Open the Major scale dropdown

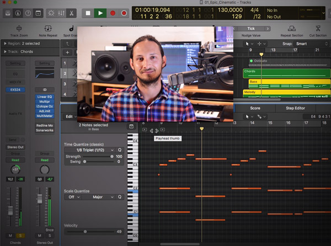click(99, 197)
